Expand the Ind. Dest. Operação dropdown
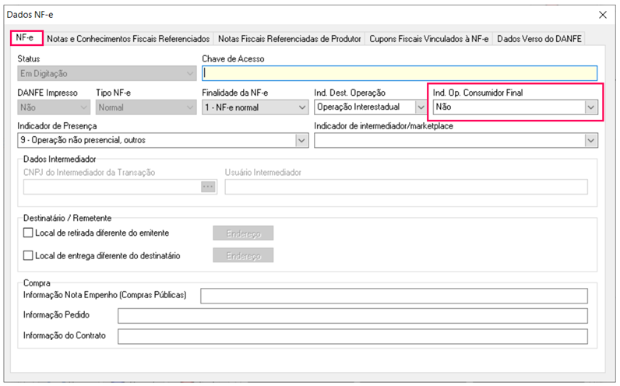620x386 pixels. coord(420,107)
